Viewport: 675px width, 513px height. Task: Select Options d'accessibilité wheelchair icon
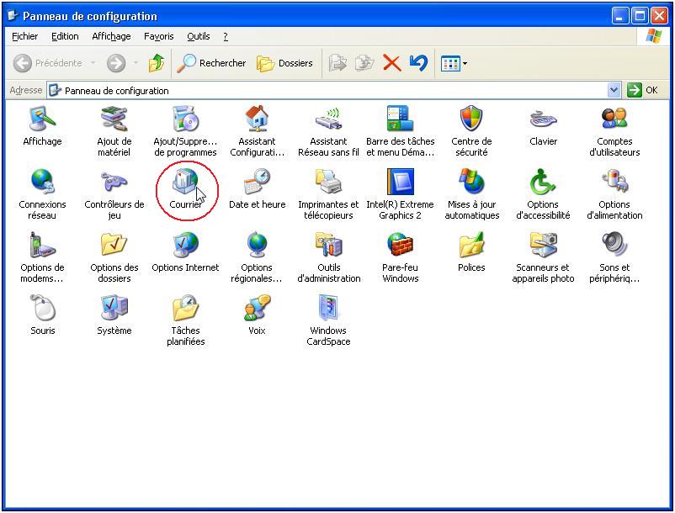coord(543,182)
